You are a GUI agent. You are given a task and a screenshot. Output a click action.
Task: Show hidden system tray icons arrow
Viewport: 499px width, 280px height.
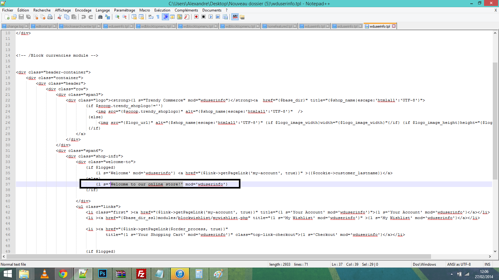[x=452, y=274]
